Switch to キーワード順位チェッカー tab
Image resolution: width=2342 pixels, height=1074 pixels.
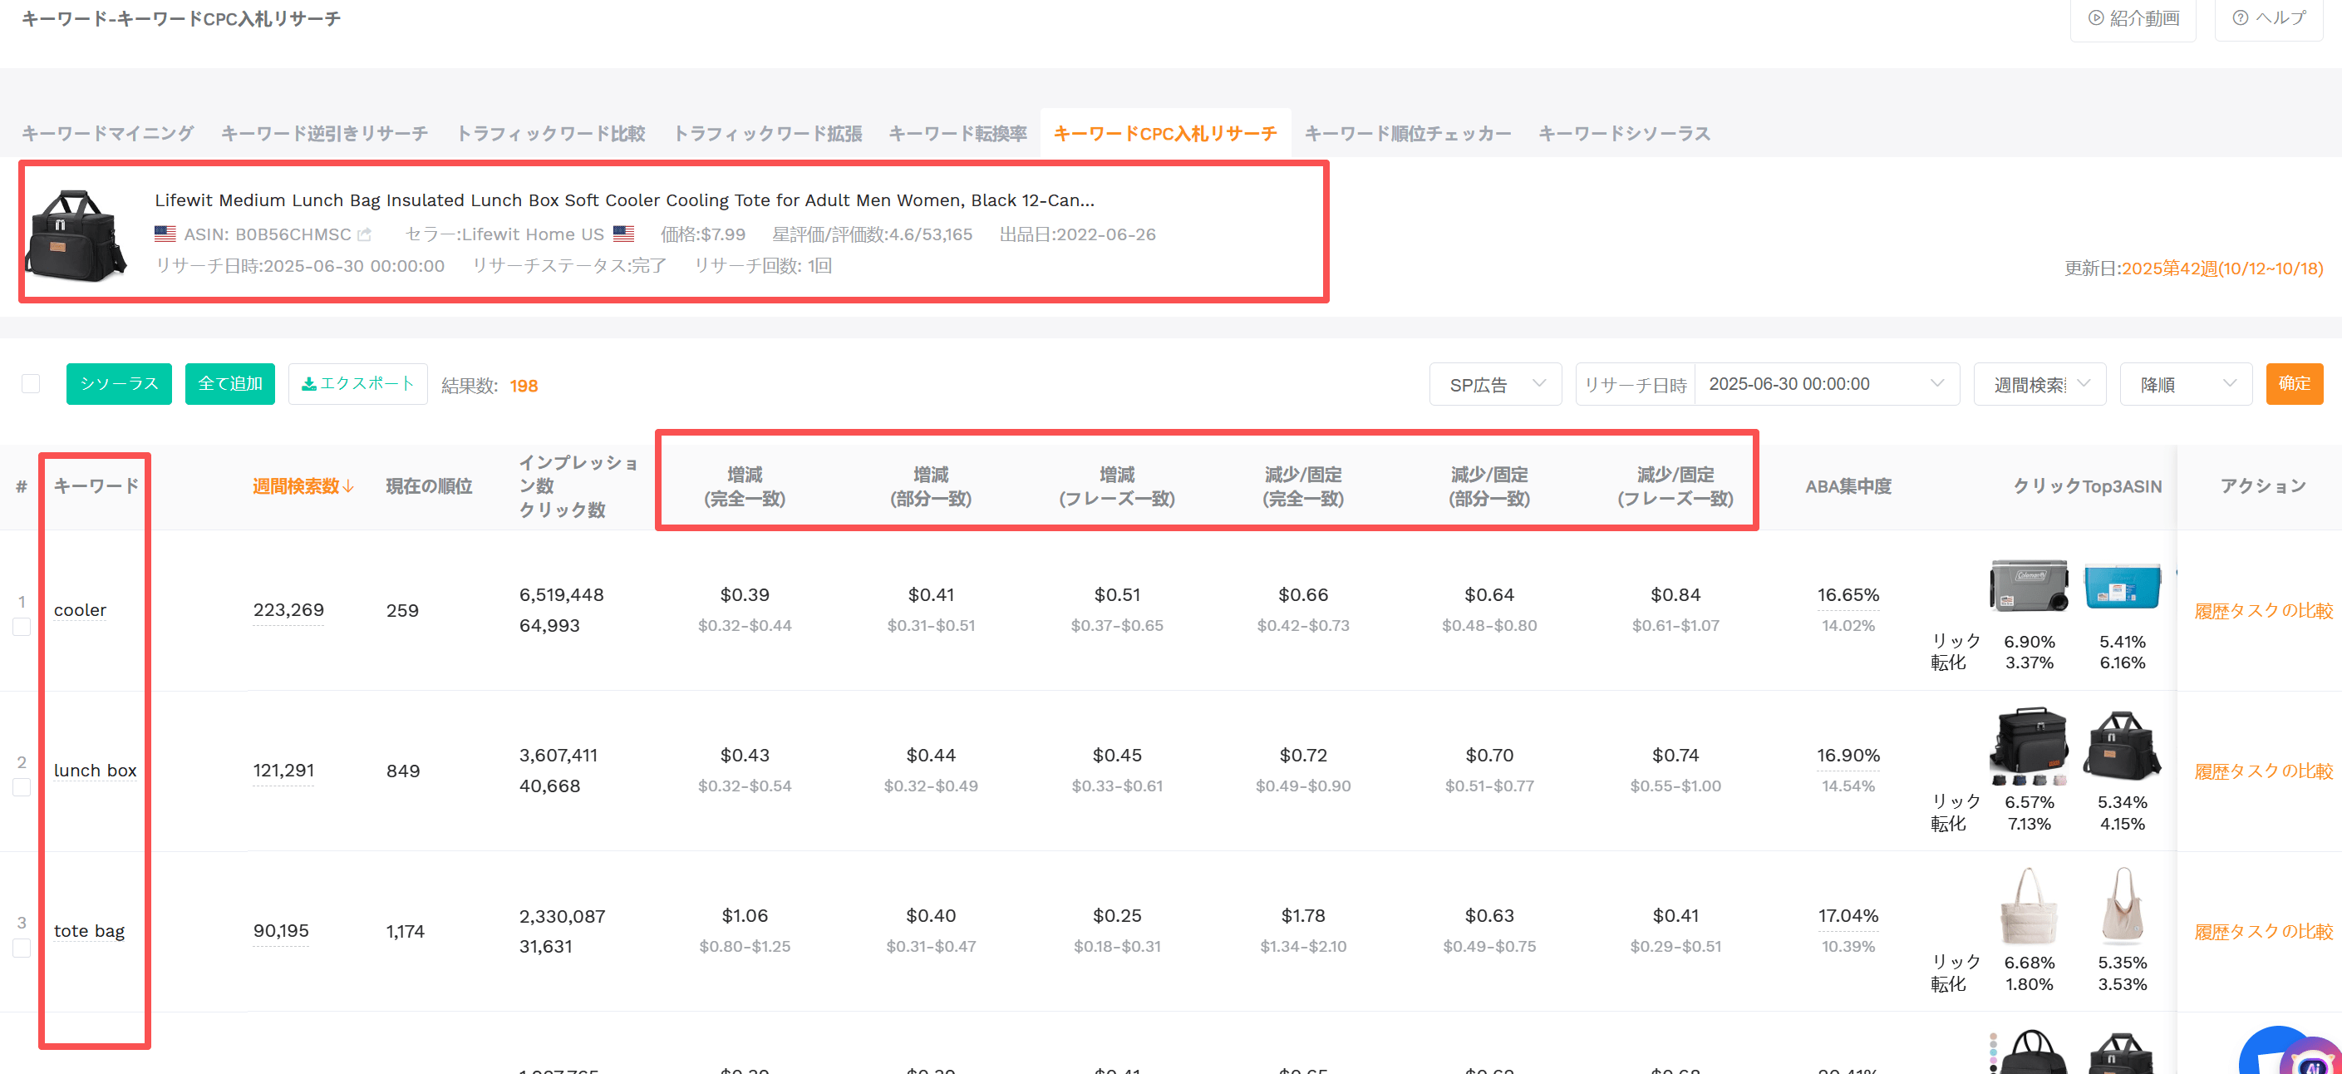[1407, 134]
